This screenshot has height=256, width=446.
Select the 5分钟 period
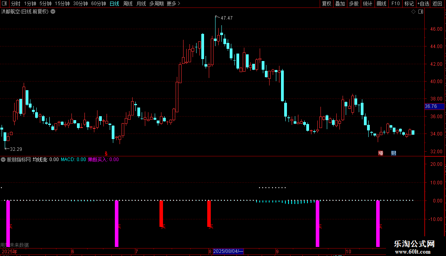point(45,4)
